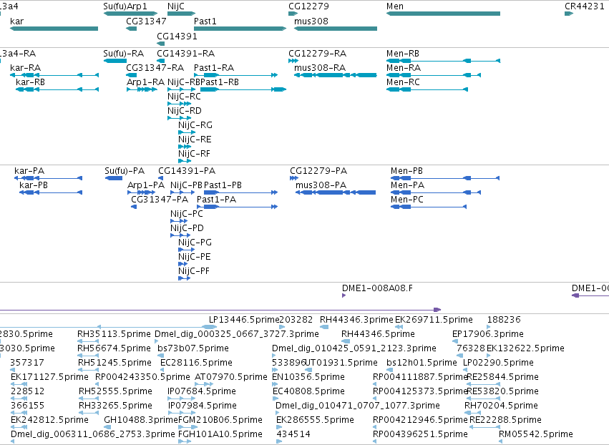Click the NijC-RB transcript label
The image size is (609, 445).
(184, 82)
